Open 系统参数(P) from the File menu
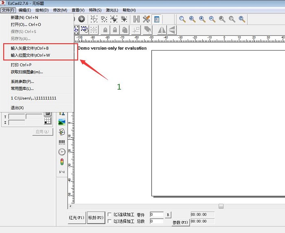The image size is (285, 233). coord(22,81)
